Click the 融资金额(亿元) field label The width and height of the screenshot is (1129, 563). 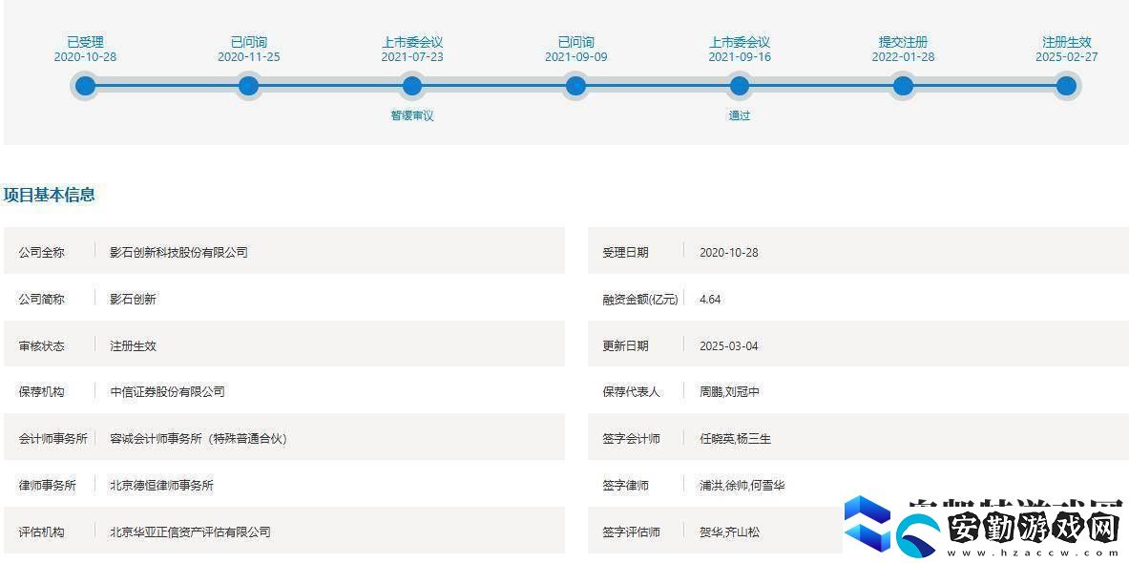point(640,299)
